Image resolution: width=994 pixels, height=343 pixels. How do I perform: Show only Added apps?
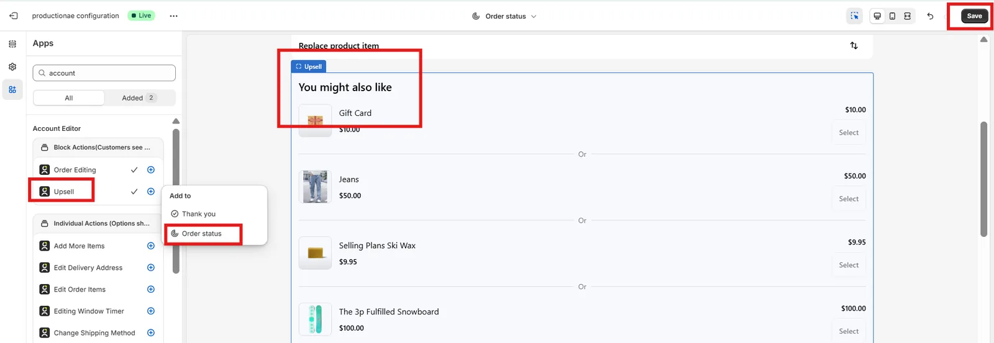tap(139, 98)
